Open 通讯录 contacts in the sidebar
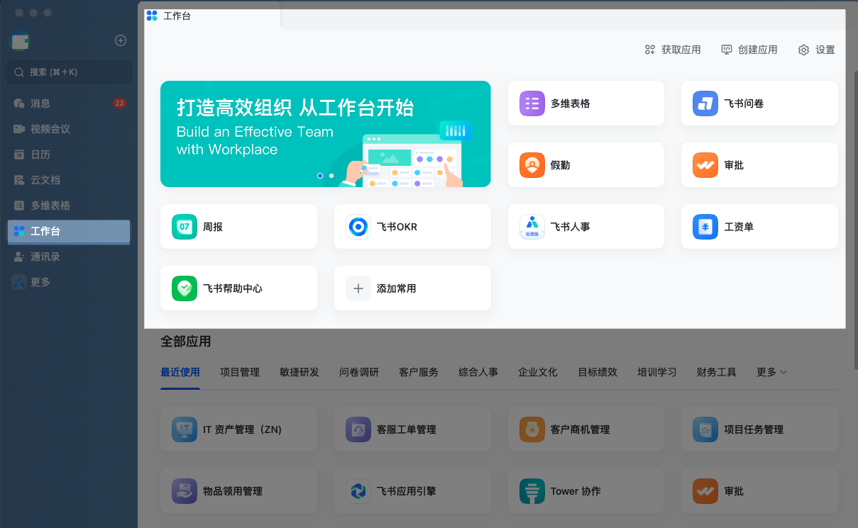Screen dimensions: 858x528 [69, 257]
